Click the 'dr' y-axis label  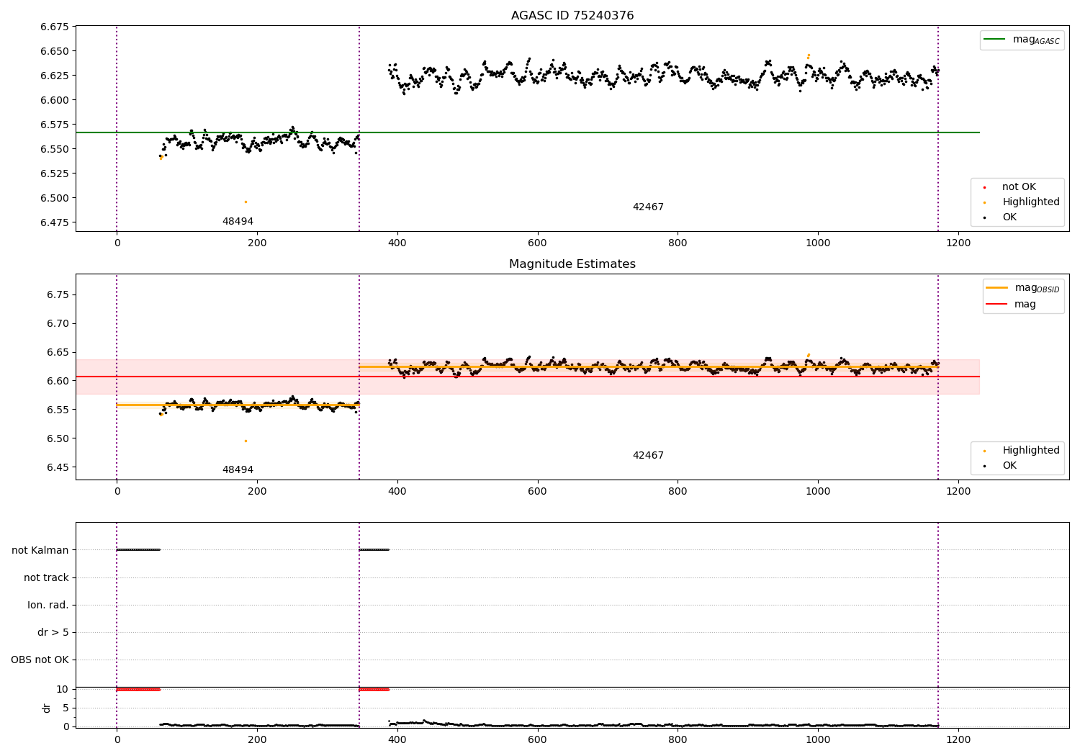click(47, 708)
